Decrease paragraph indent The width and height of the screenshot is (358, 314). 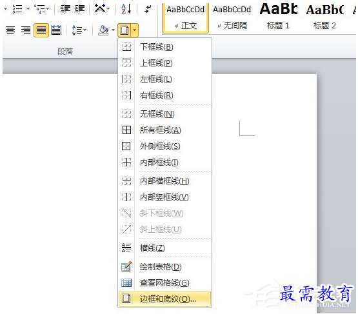tap(65, 9)
